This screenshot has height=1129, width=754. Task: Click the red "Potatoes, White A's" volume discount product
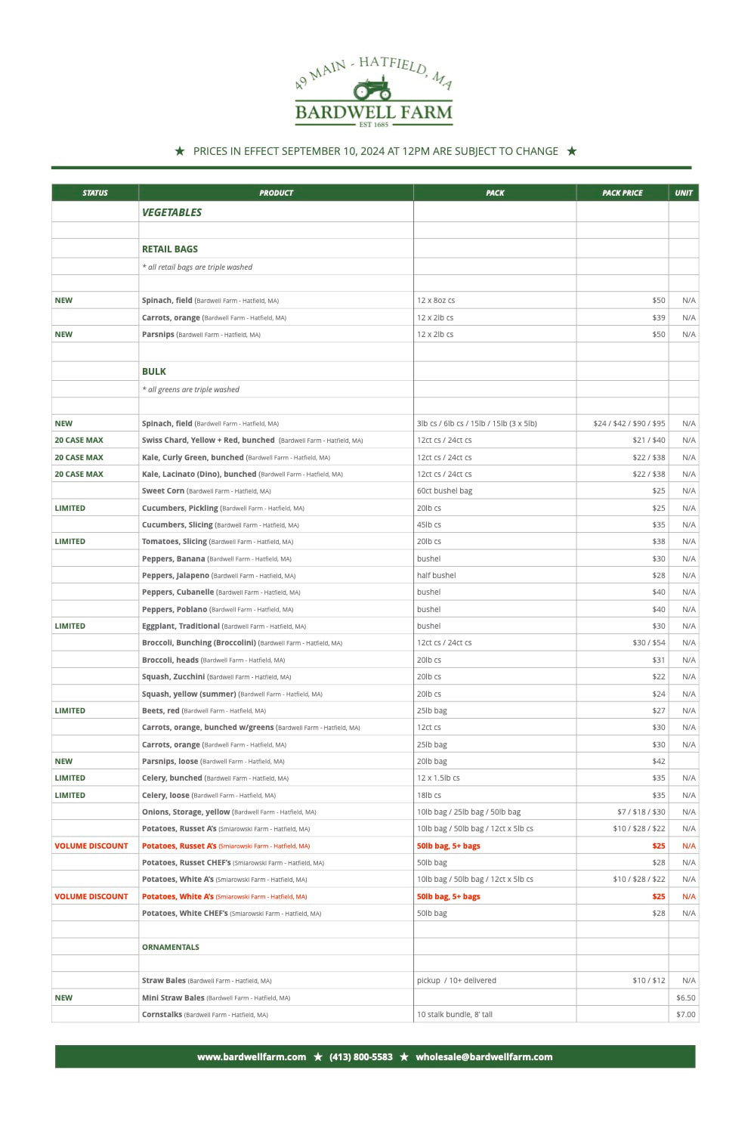(x=178, y=896)
